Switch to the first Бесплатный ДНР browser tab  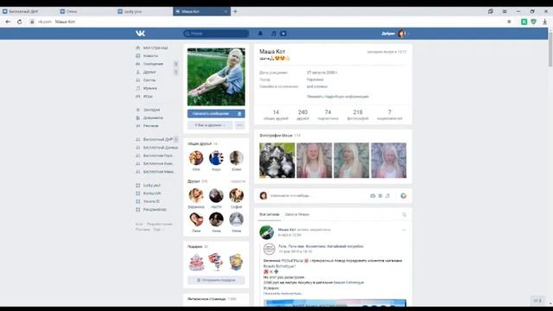click(29, 11)
